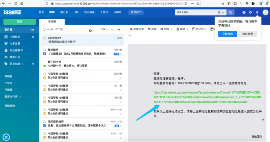
Task: Click the microphone voice search icon
Action: click(x=219, y=12)
